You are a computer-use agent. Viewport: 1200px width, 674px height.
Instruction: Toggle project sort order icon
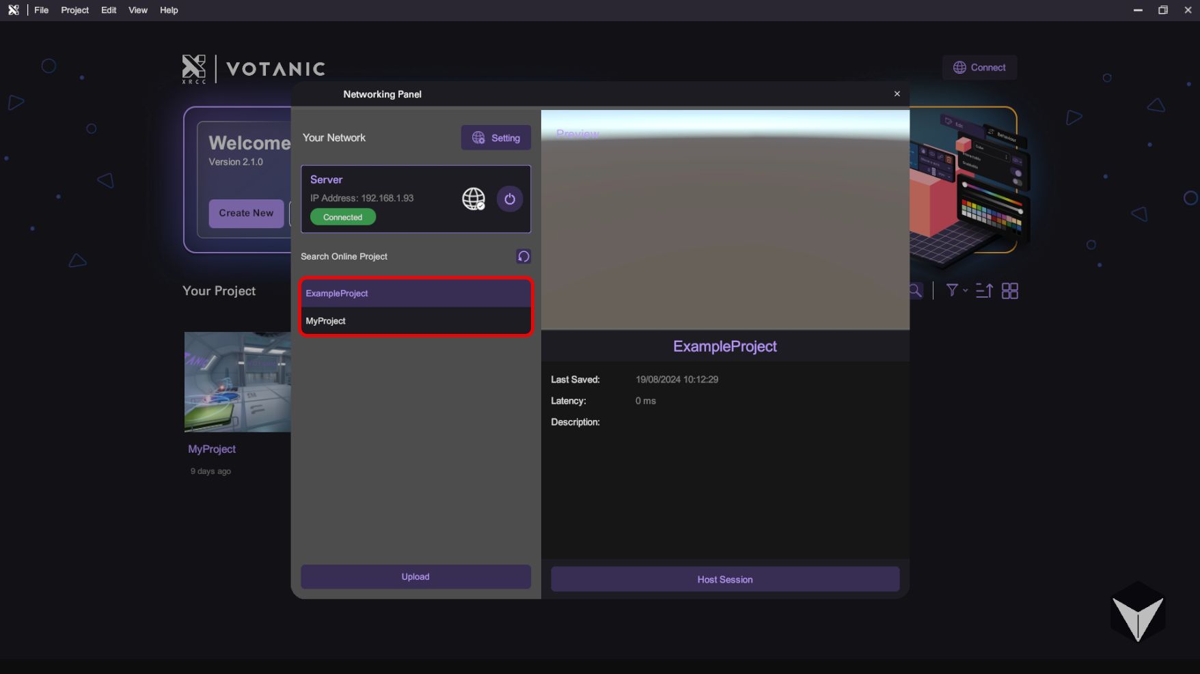click(x=984, y=291)
